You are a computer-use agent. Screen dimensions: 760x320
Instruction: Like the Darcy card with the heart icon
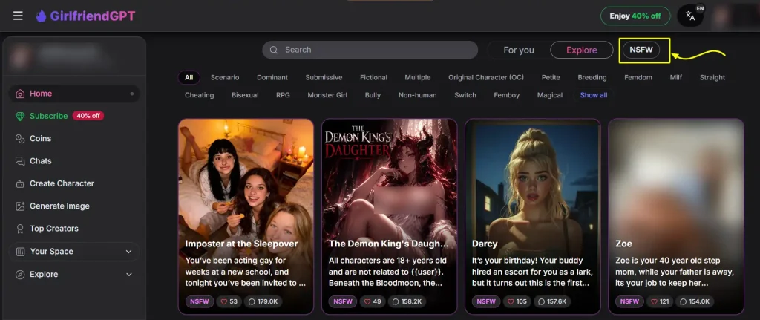511,301
